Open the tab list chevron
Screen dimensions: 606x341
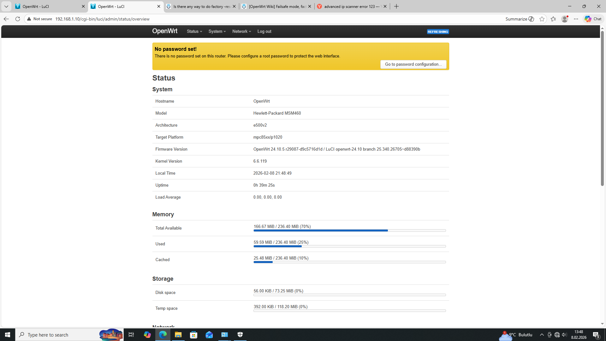[6, 6]
